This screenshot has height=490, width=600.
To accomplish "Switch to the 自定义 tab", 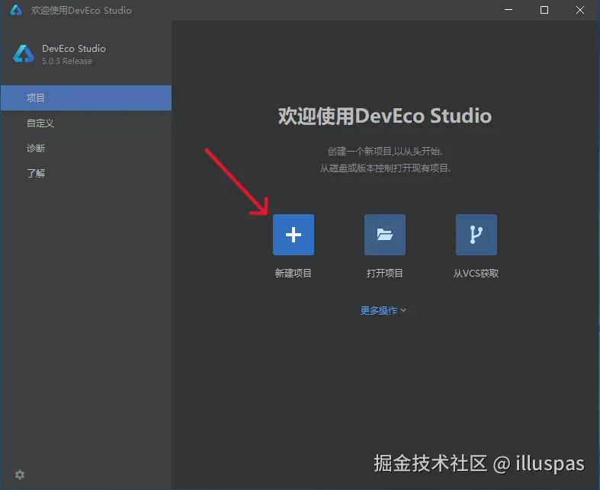I will point(86,123).
